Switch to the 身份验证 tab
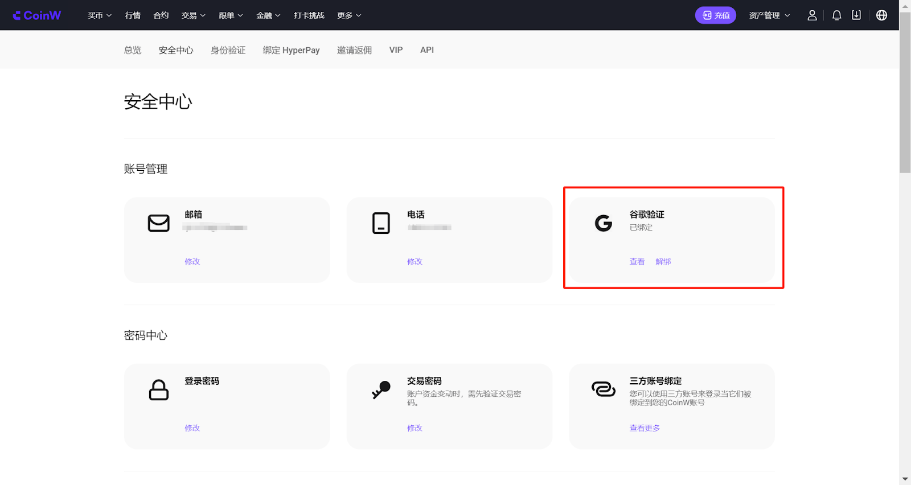 [228, 50]
